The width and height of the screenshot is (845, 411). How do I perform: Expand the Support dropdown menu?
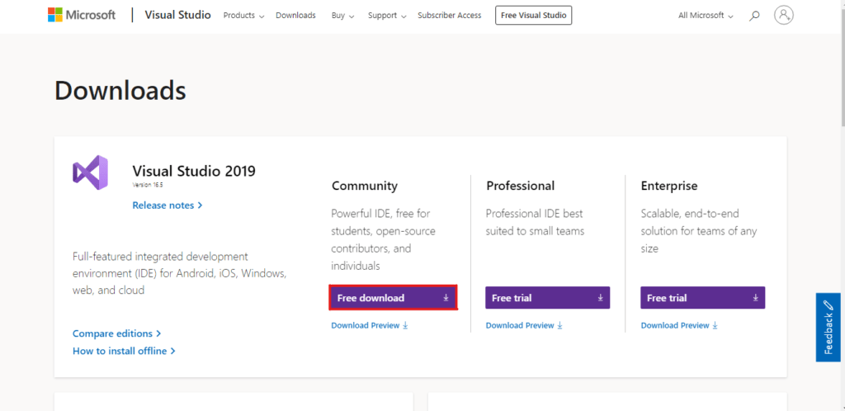(x=386, y=15)
